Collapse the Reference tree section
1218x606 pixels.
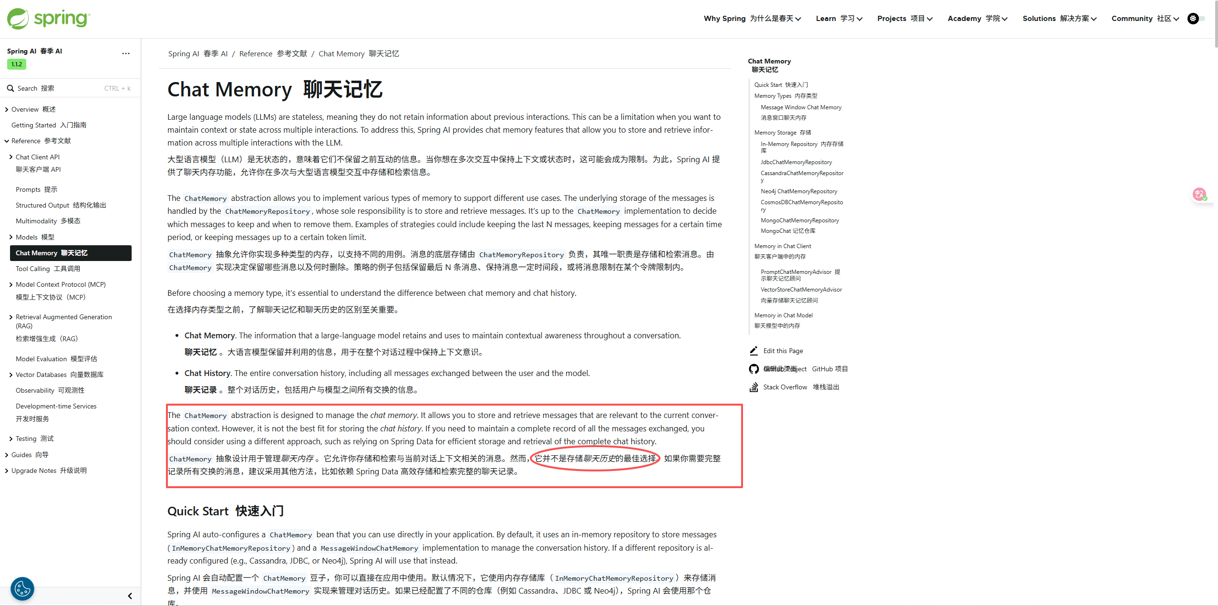[7, 141]
